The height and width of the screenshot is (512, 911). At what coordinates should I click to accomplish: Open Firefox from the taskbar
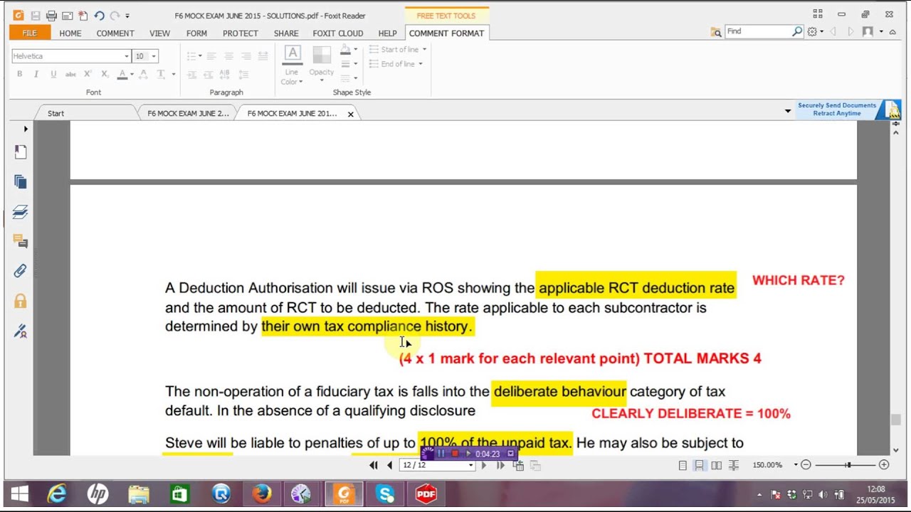point(262,494)
